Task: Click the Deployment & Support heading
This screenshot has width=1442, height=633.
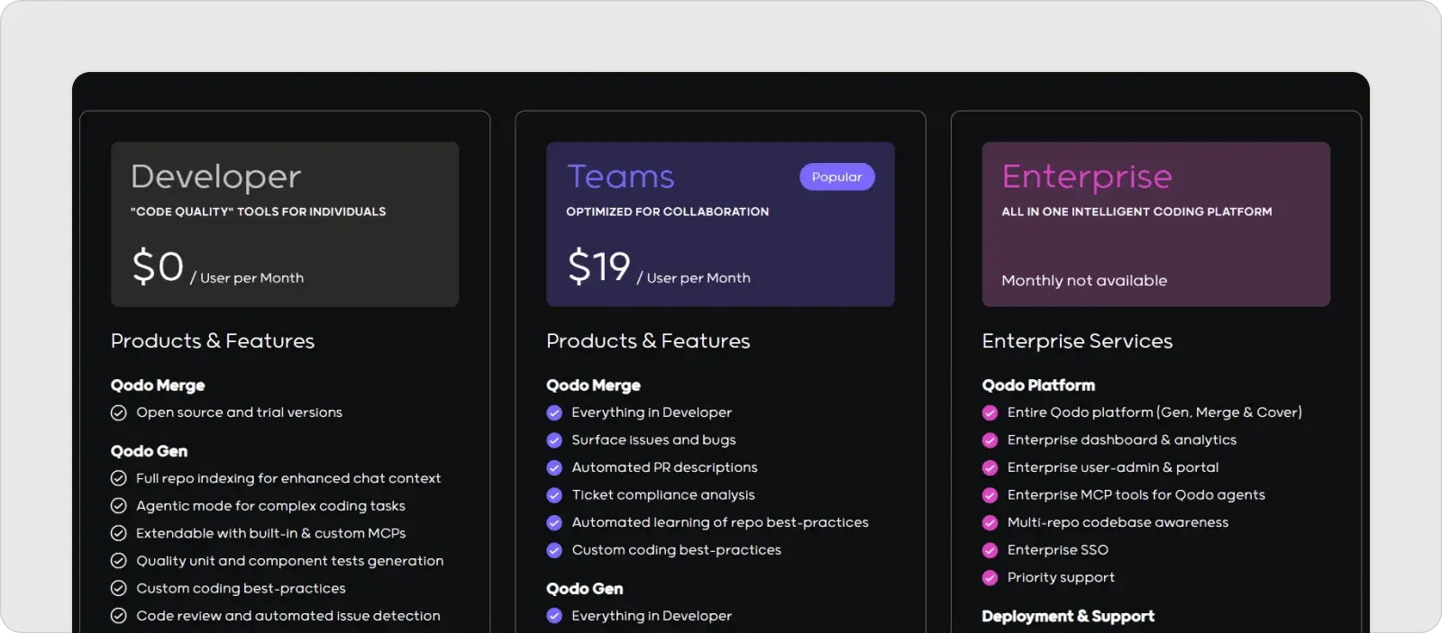Action: [1068, 616]
